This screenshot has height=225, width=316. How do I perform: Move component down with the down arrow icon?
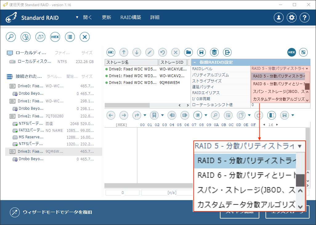(137, 52)
